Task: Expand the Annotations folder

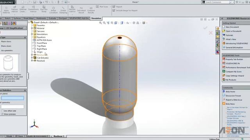Action: click(32, 34)
